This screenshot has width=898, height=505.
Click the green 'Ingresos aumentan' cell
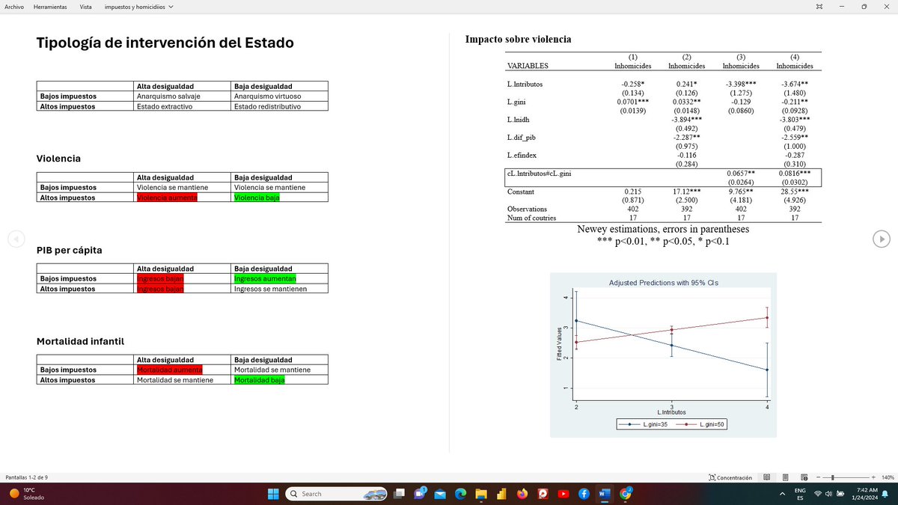[x=265, y=278]
